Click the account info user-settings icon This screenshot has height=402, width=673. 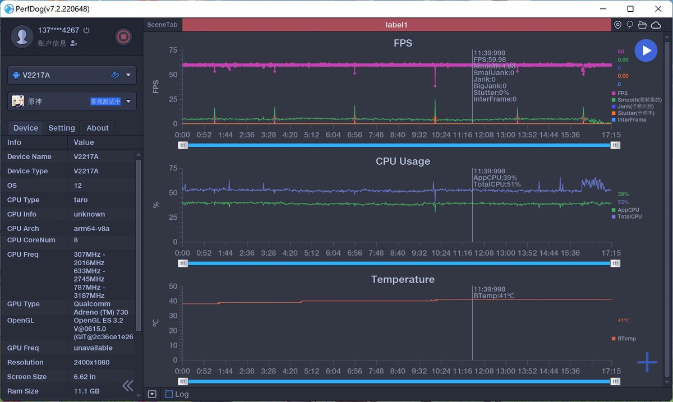(x=74, y=43)
